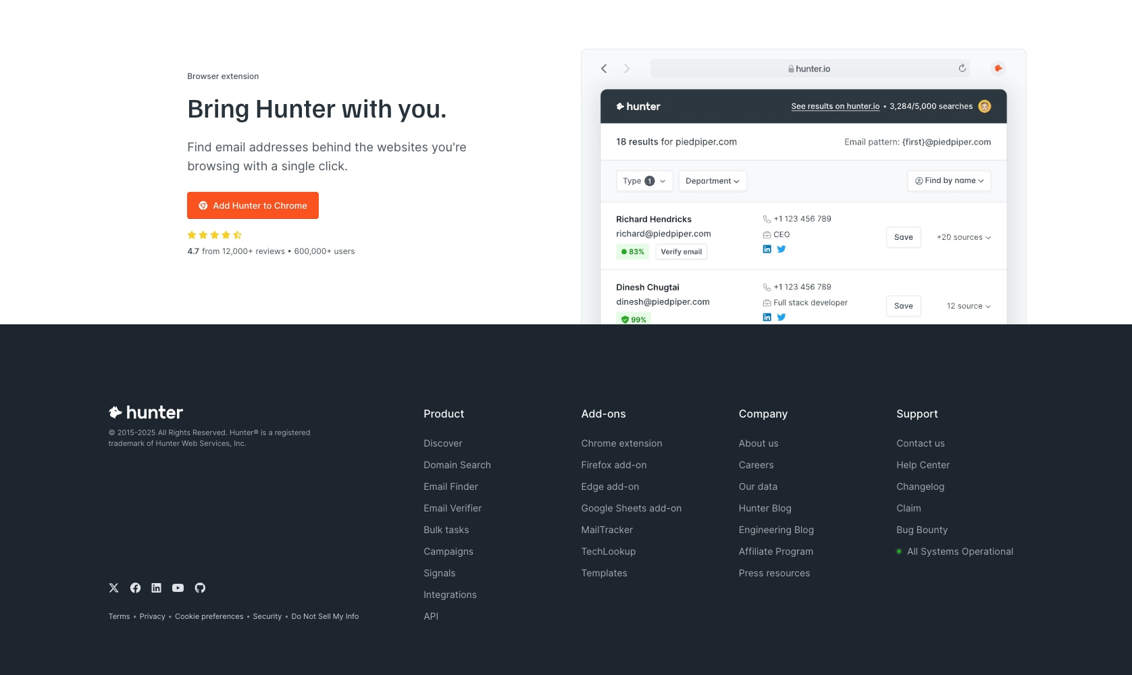Click the 99% verified badge

(634, 319)
